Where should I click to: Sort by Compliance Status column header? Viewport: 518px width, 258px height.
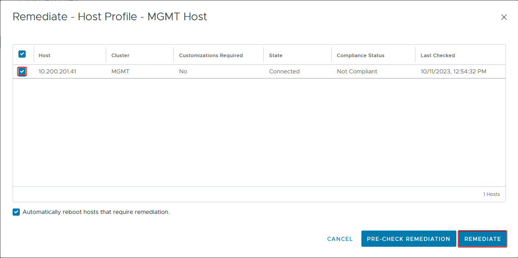[x=360, y=55]
